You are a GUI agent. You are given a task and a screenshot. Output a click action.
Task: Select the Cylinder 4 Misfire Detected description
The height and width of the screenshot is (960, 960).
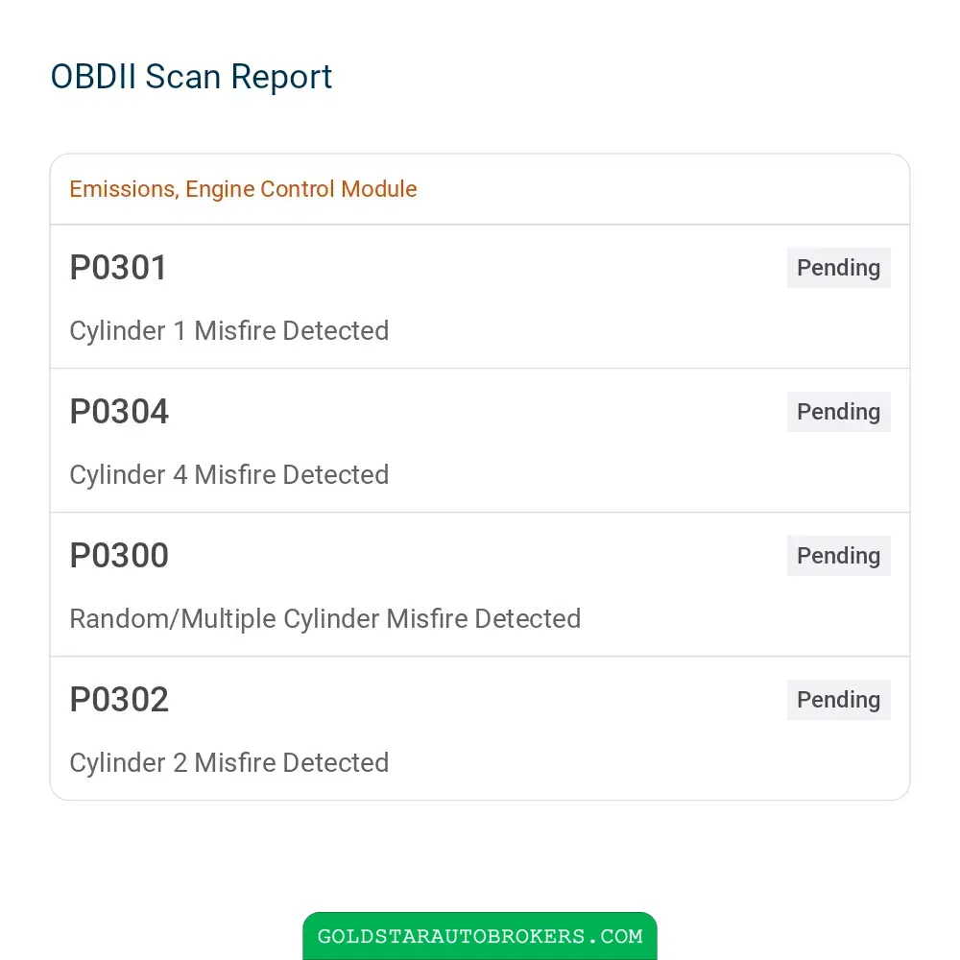click(229, 475)
